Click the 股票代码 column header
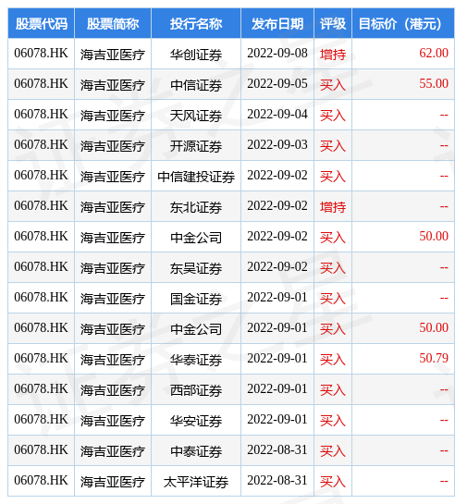The height and width of the screenshot is (504, 455). (x=42, y=24)
